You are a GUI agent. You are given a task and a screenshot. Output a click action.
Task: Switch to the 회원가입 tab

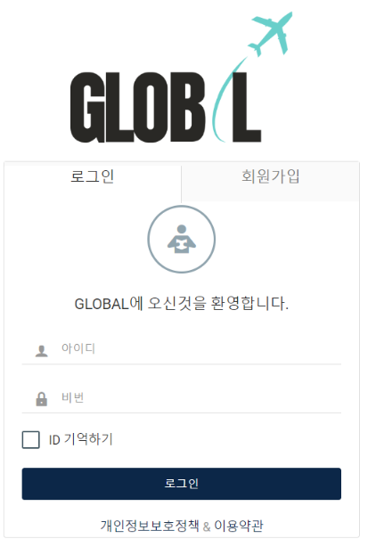[x=270, y=176]
